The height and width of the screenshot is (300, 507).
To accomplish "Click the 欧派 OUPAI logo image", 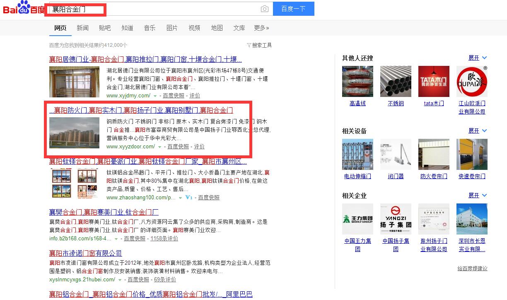I will [x=472, y=81].
